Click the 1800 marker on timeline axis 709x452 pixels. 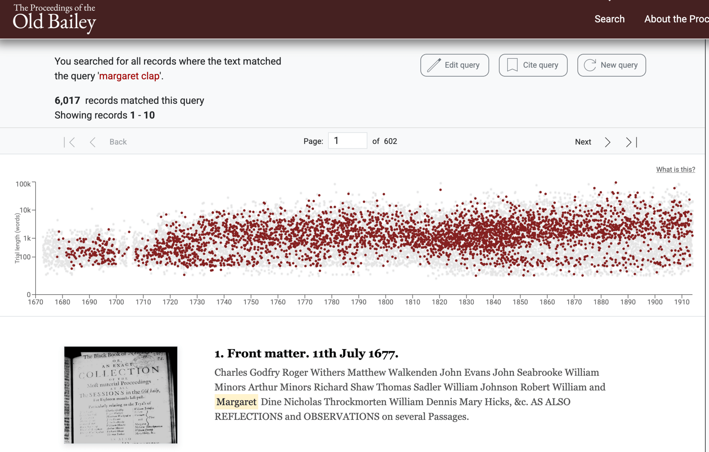click(386, 302)
